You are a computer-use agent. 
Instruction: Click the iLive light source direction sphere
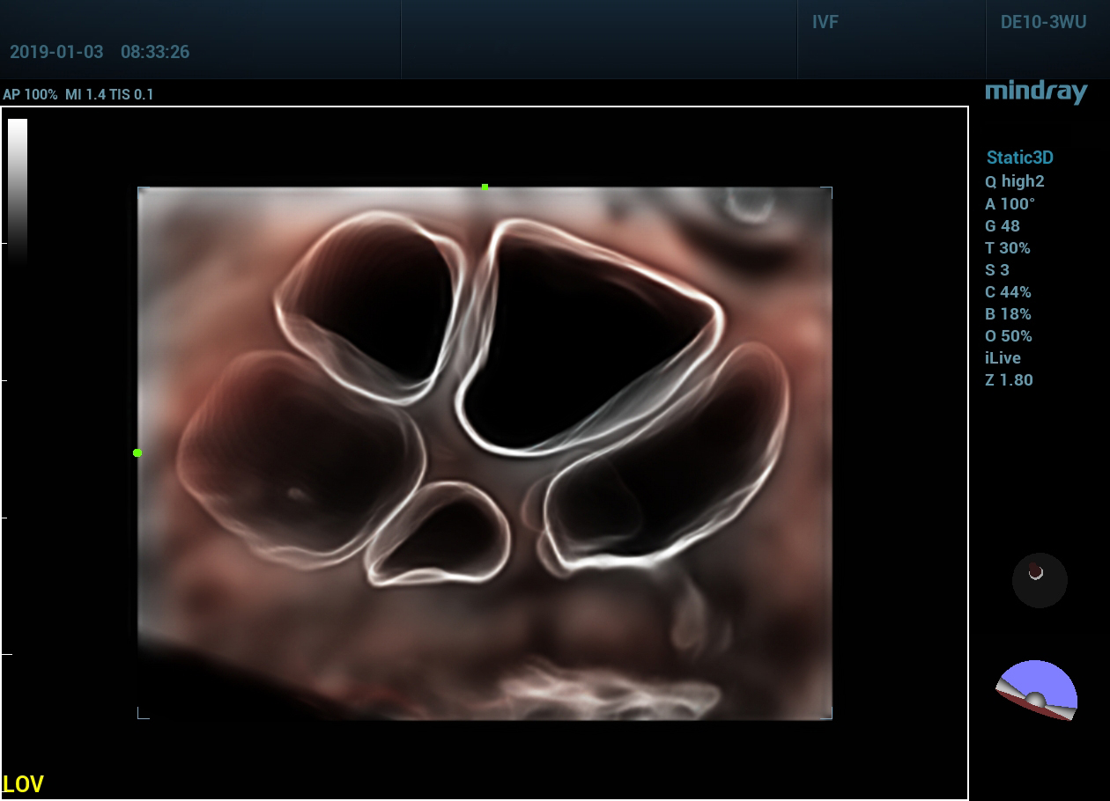(1040, 580)
